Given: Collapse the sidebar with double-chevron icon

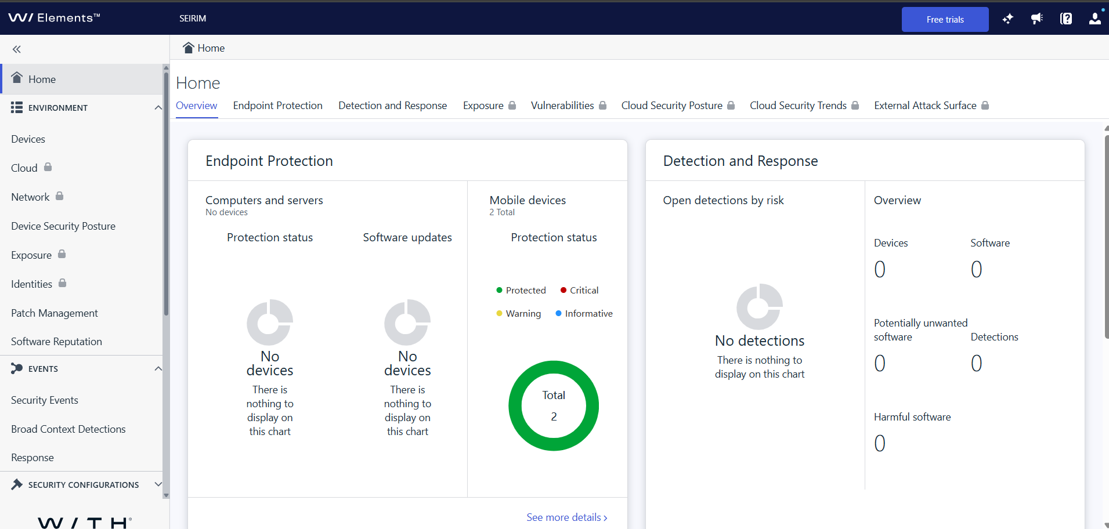Looking at the screenshot, I should 17,49.
